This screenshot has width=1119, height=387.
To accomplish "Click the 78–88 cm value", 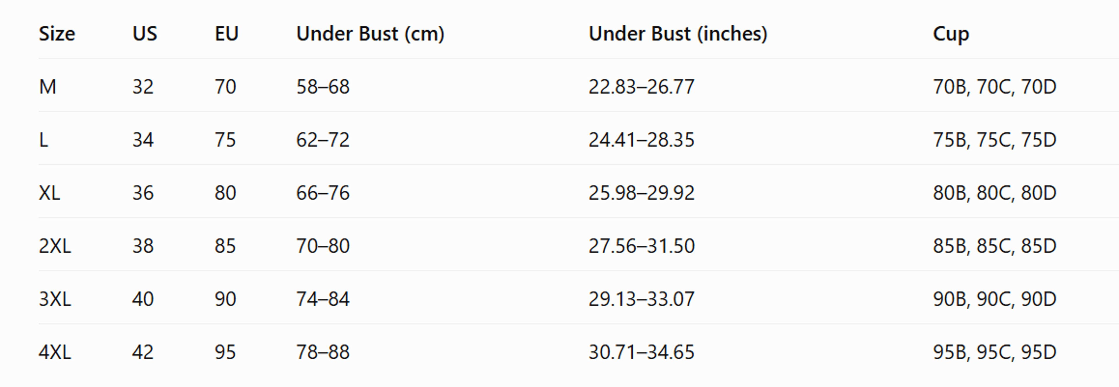I will tap(323, 352).
